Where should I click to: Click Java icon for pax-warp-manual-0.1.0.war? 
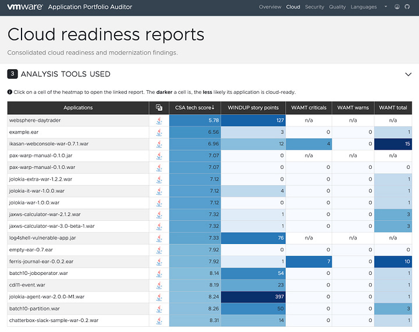pos(159,168)
